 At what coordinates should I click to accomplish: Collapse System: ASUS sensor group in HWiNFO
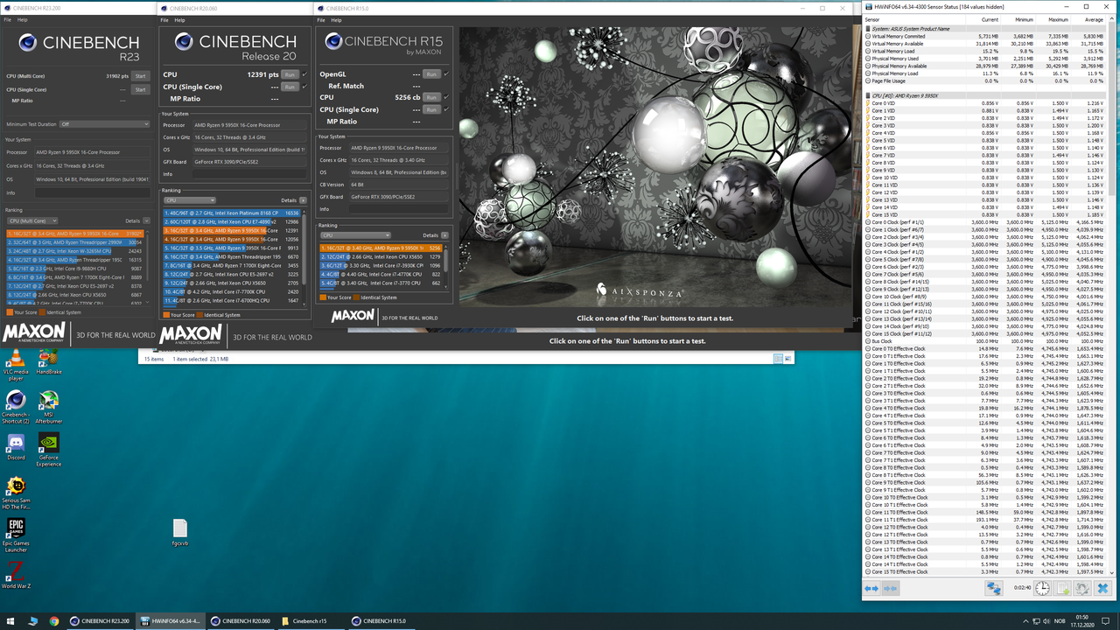click(x=868, y=29)
